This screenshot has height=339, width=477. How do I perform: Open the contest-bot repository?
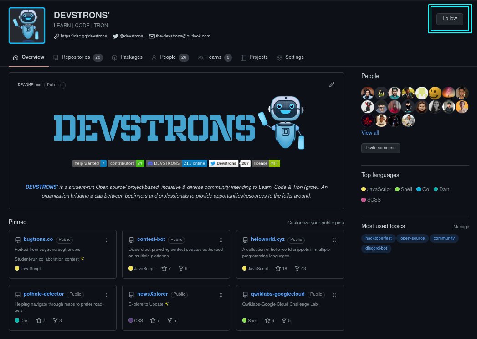(151, 240)
